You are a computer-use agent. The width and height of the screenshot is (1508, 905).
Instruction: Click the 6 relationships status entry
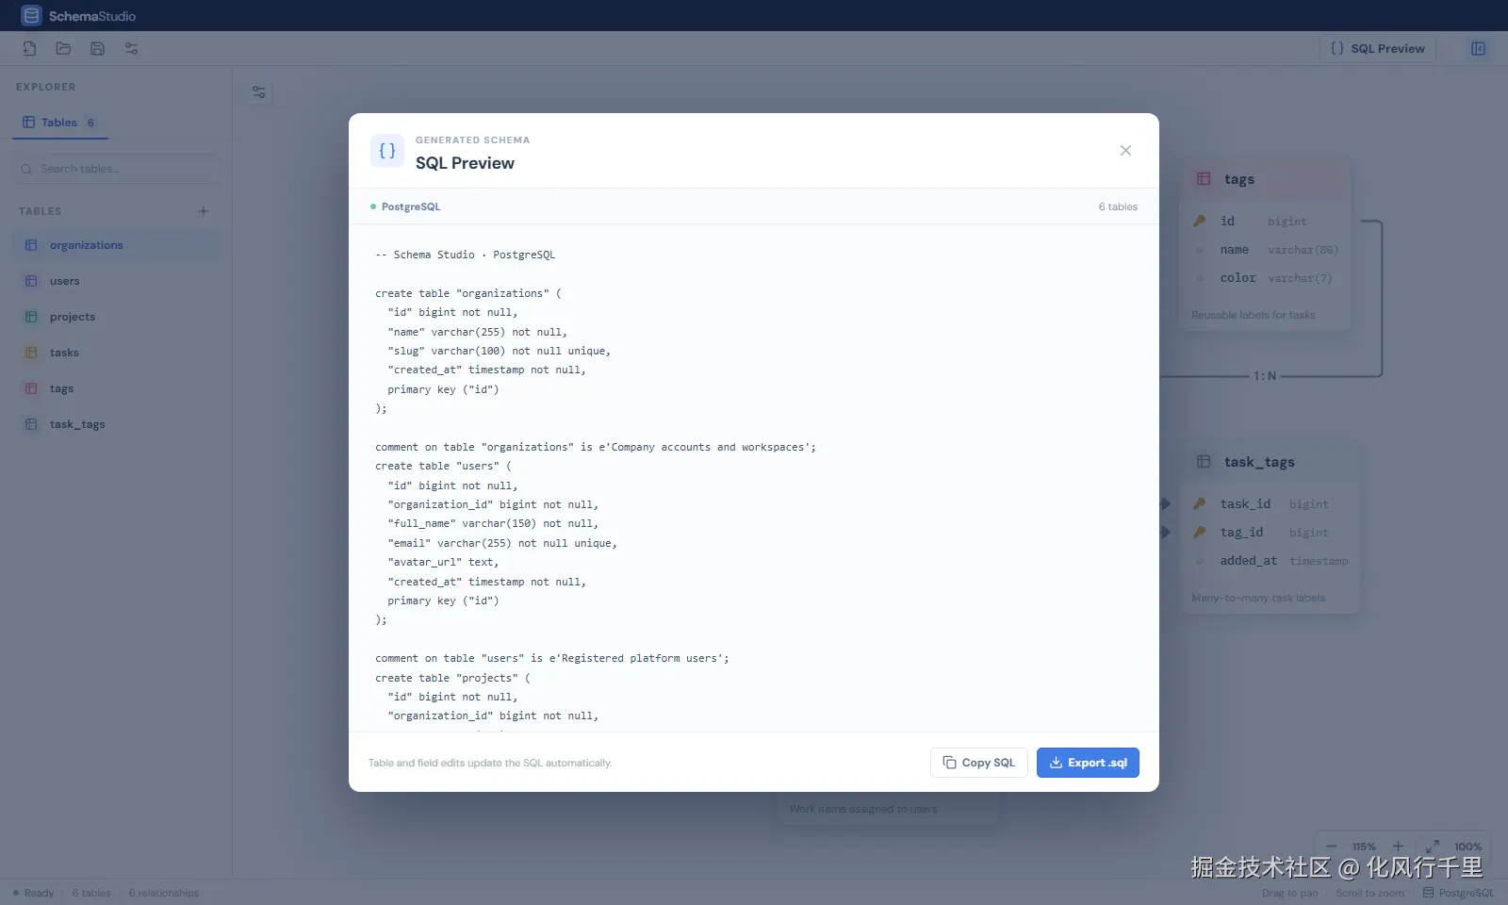[164, 893]
